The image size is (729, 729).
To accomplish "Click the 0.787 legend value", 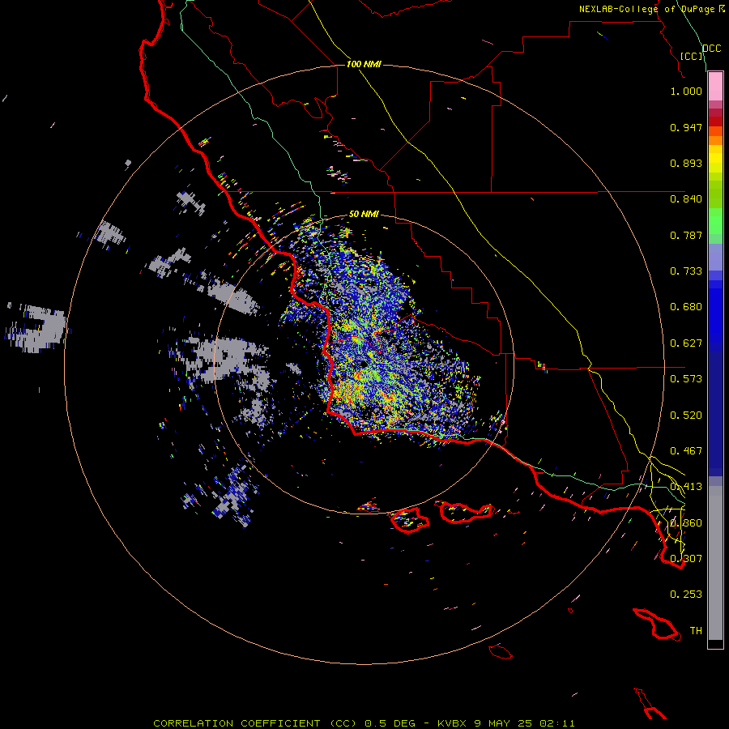I will coord(686,235).
